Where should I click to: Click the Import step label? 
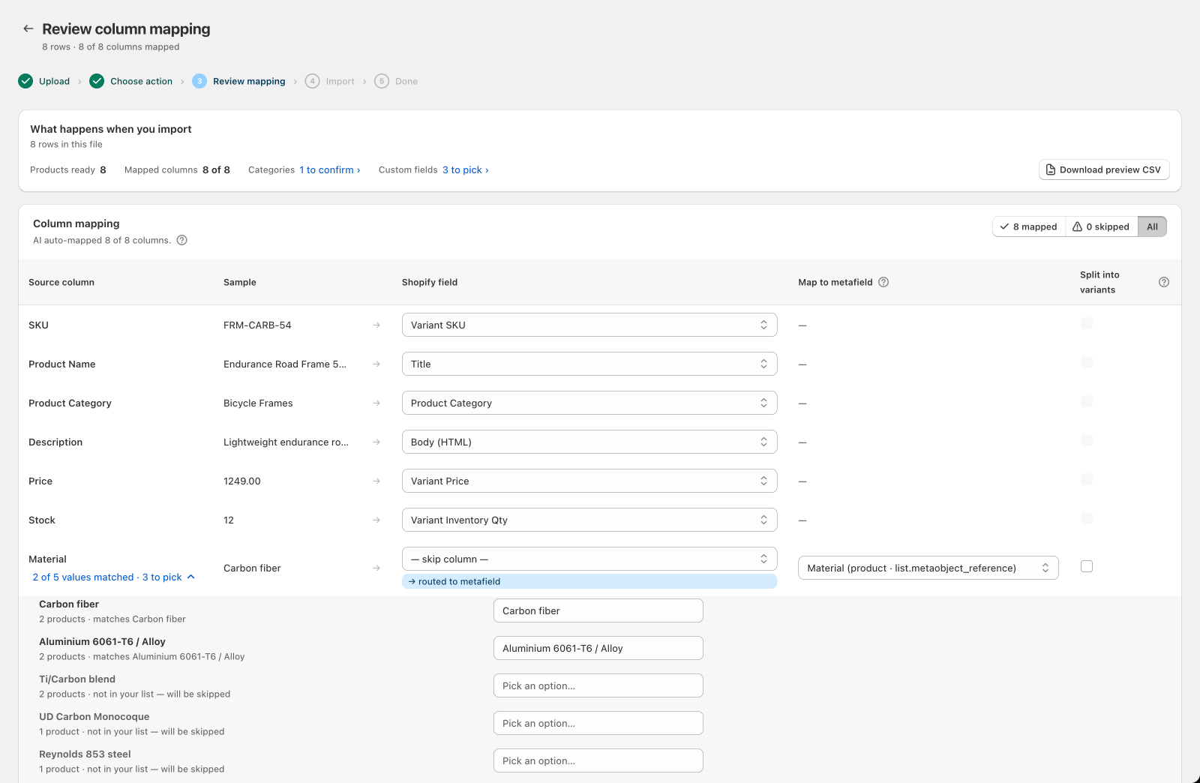340,81
